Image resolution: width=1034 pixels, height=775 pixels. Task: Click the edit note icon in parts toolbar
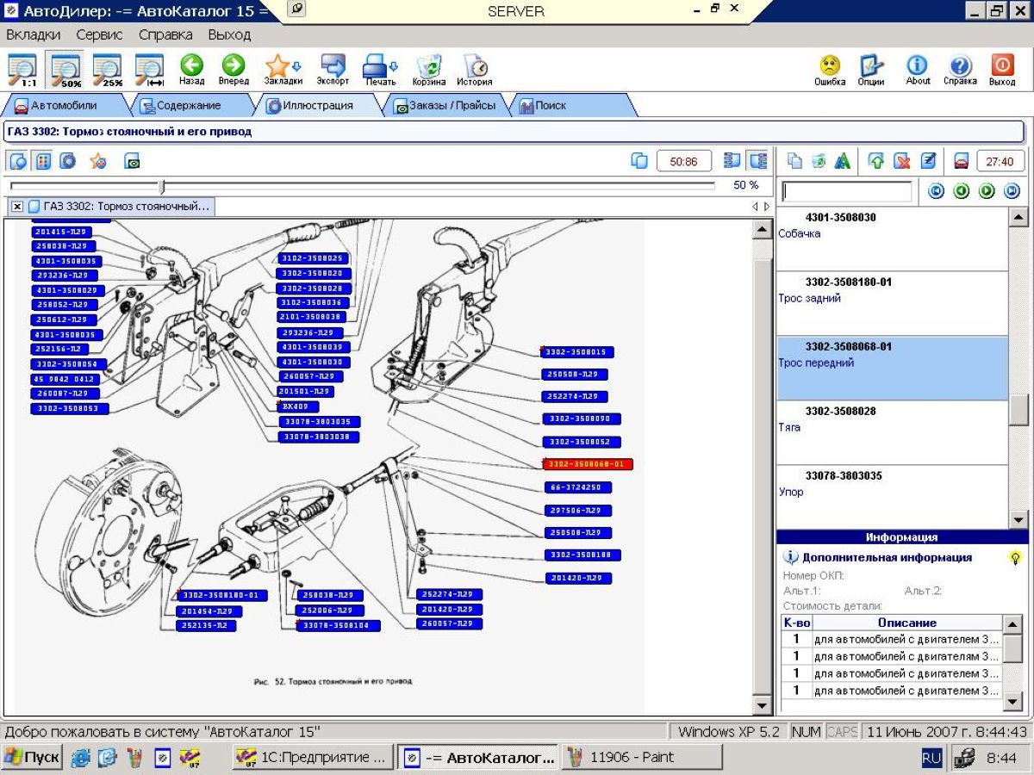tap(928, 161)
